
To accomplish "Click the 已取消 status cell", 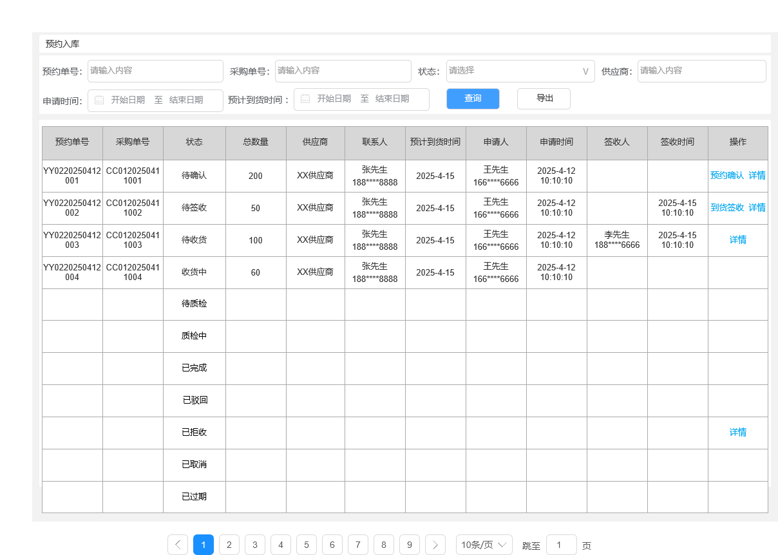I will pos(194,465).
